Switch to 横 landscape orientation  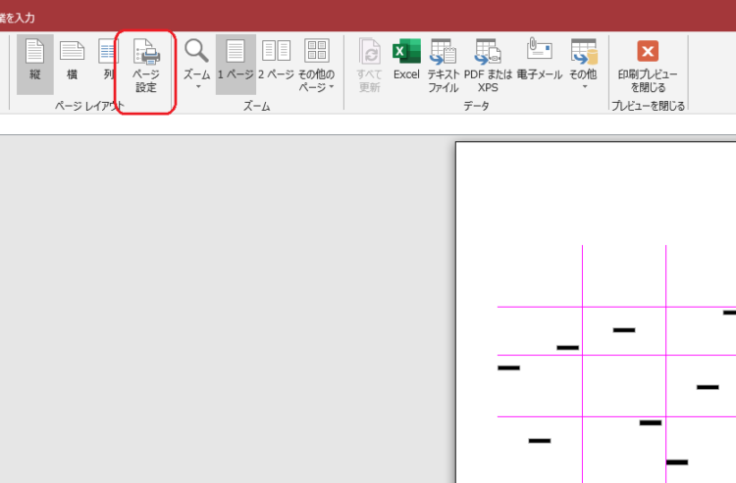click(72, 63)
